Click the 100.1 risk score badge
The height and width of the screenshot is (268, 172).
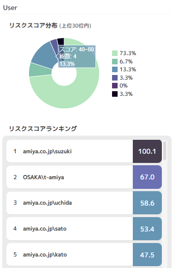tap(147, 151)
